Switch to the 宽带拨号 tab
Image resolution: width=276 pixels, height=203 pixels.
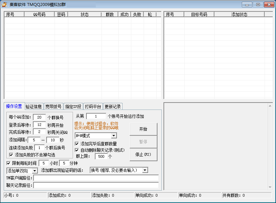coord(53,107)
